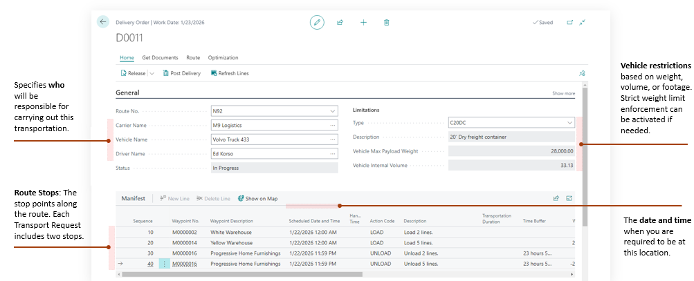The height and width of the screenshot is (281, 694).
Task: Click the pin icon on action bar
Action: (x=582, y=73)
